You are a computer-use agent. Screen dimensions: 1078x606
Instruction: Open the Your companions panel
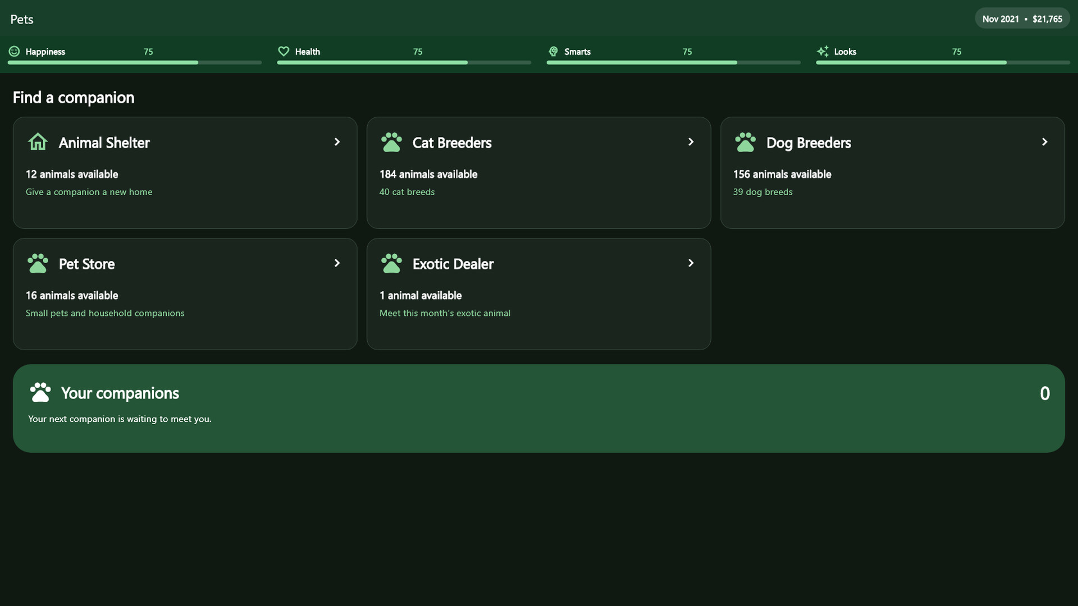[539, 408]
